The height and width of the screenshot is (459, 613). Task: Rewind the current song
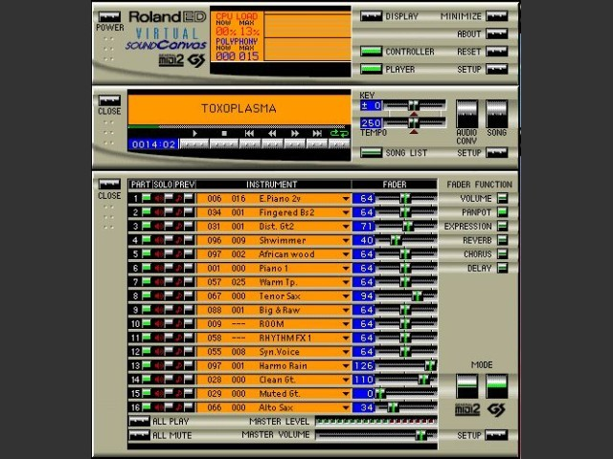(272, 143)
